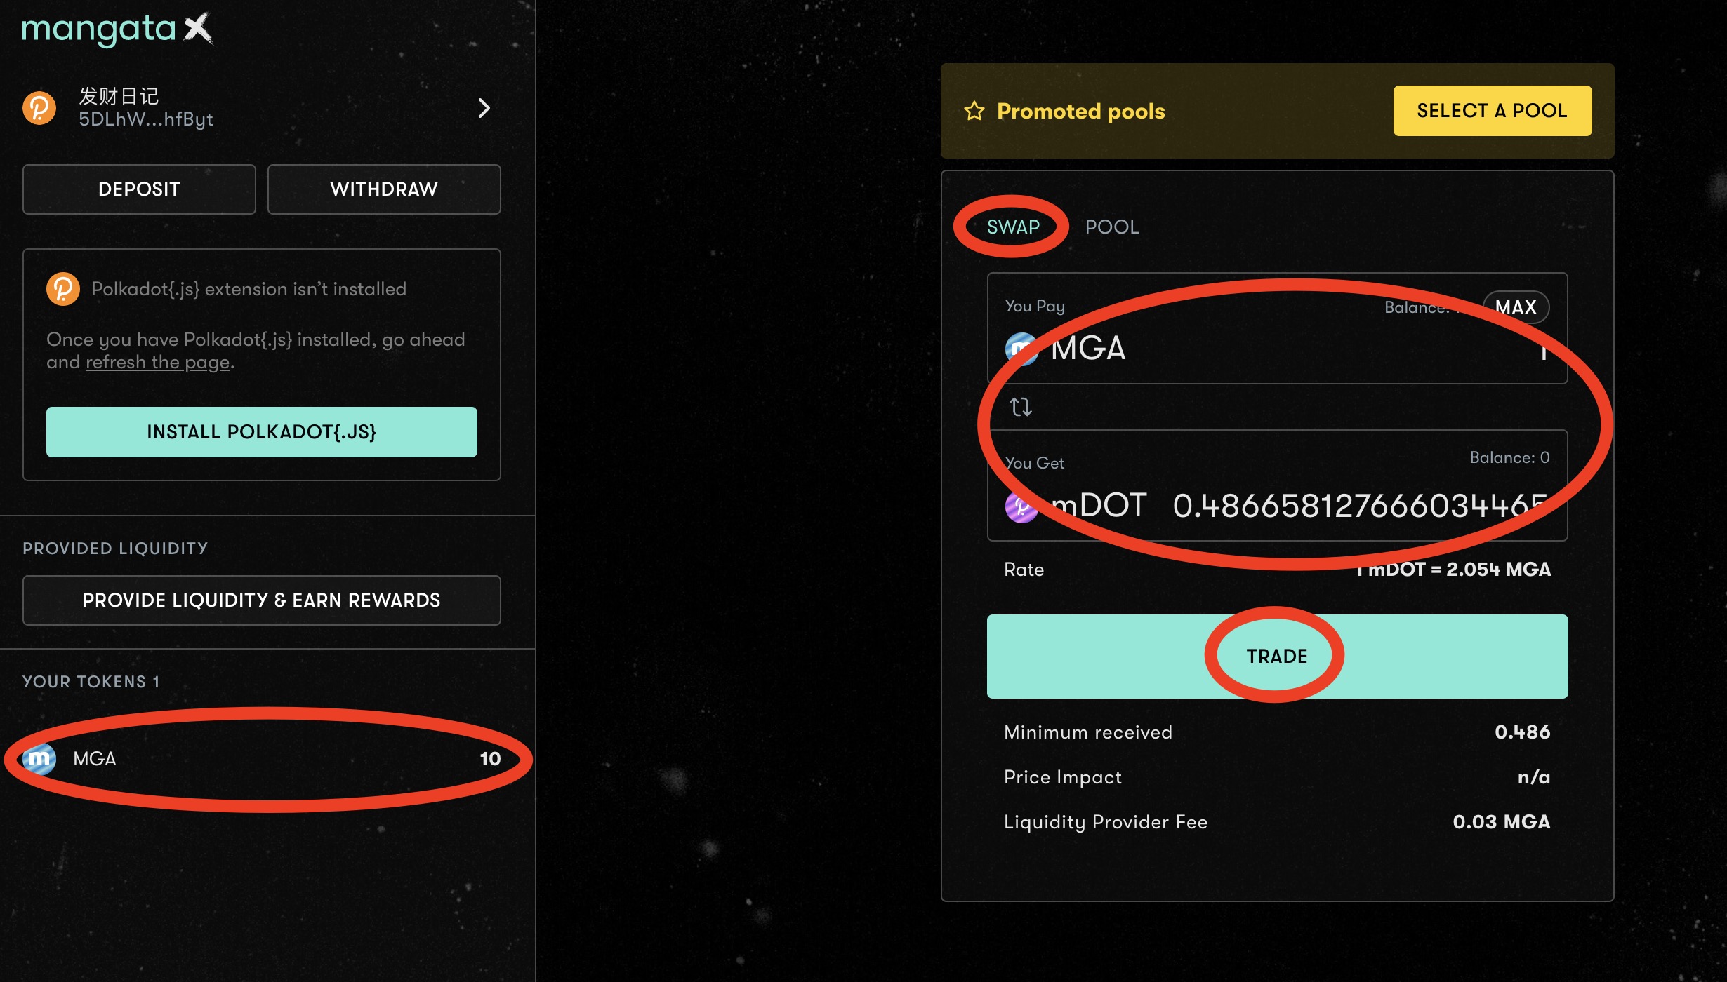Click the MGA icon under Your Tokens
The height and width of the screenshot is (982, 1727).
tap(39, 759)
